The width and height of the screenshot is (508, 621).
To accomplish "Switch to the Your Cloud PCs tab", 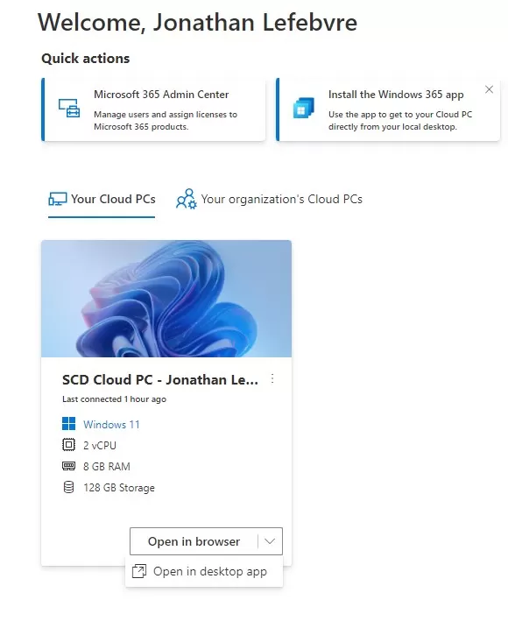I will pyautogui.click(x=102, y=199).
